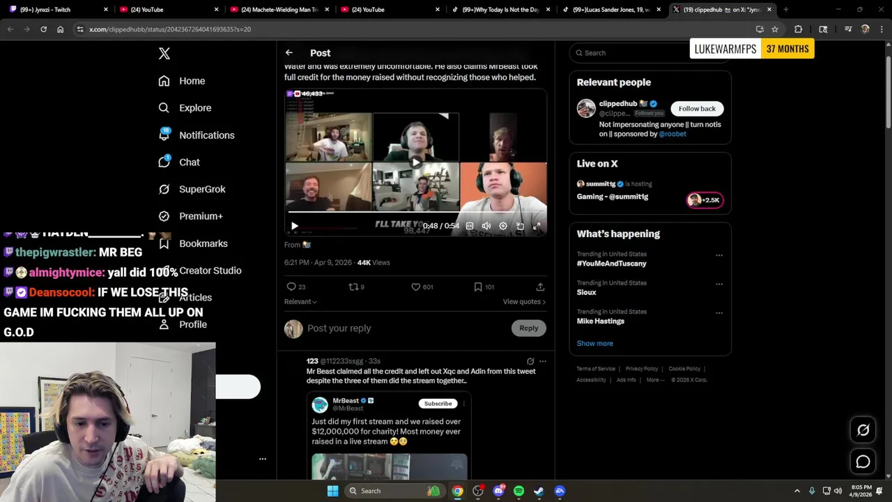The width and height of the screenshot is (892, 502).
Task: Open Notifications in the X sidebar
Action: point(197,135)
